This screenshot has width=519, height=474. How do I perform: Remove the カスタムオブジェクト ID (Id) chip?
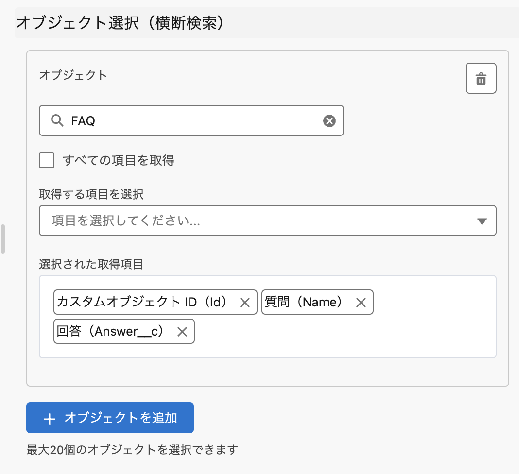pyautogui.click(x=245, y=303)
